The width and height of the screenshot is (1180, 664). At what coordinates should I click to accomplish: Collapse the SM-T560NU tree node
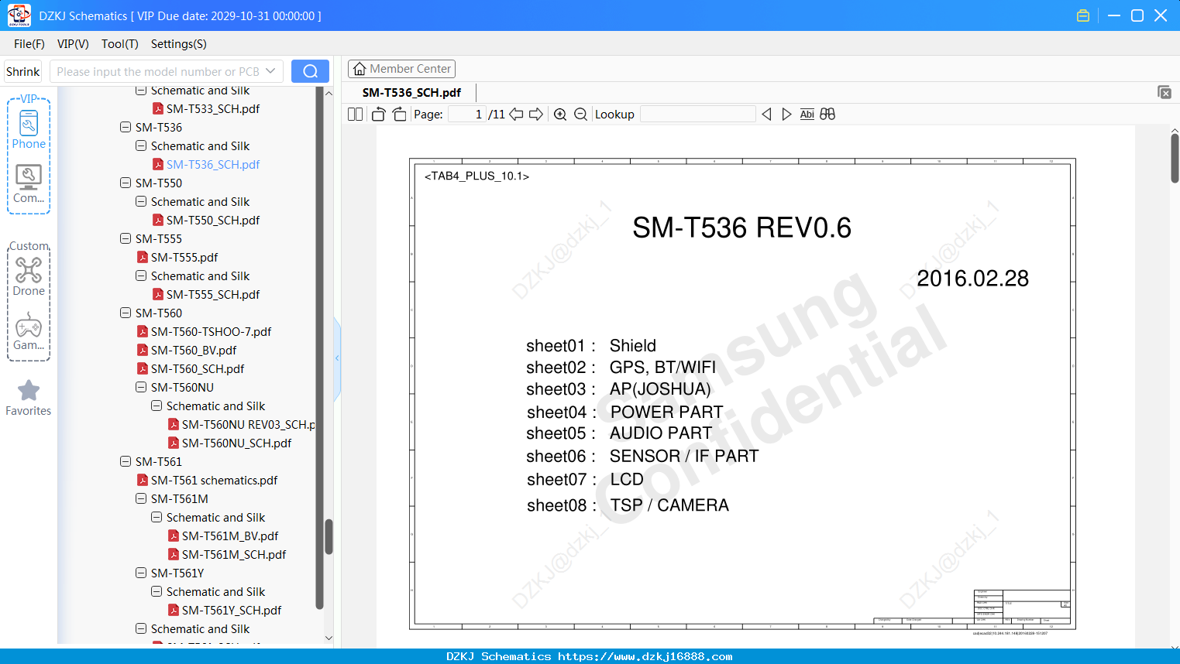141,388
